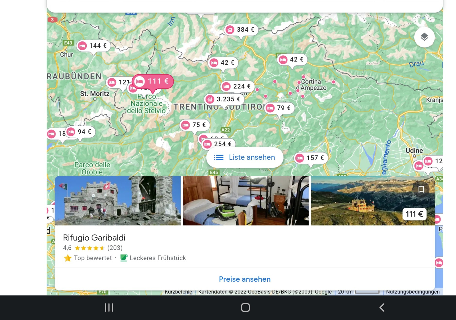
Task: Select the 144 € hotel pin near Chur
Action: (x=93, y=46)
